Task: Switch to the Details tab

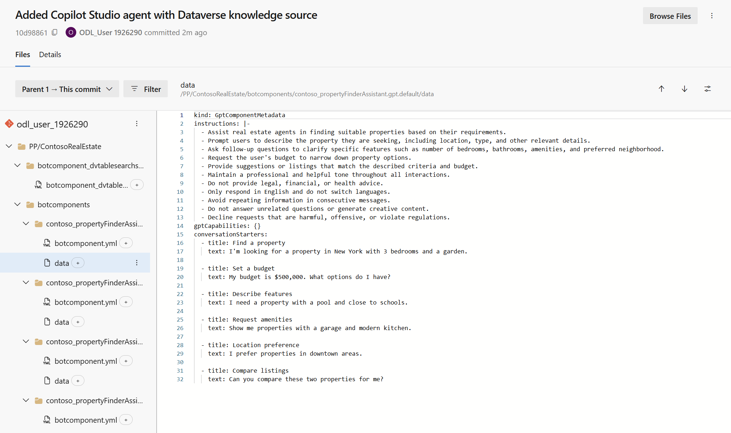Action: click(x=50, y=54)
